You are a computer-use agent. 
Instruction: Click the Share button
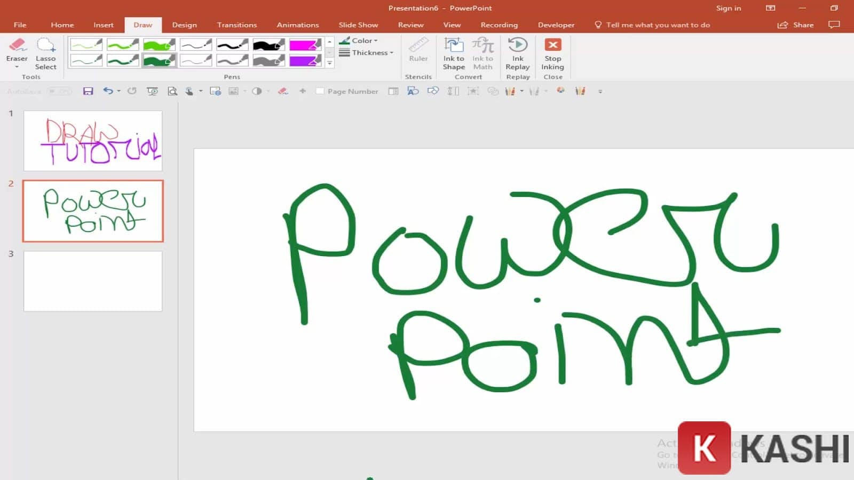(x=795, y=25)
